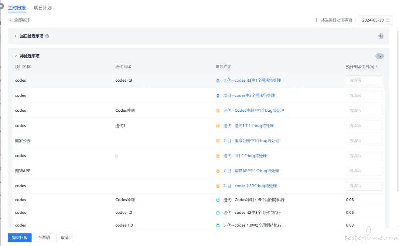Select the 工时日报 tab
This screenshot has height=246, width=399.
(17, 8)
